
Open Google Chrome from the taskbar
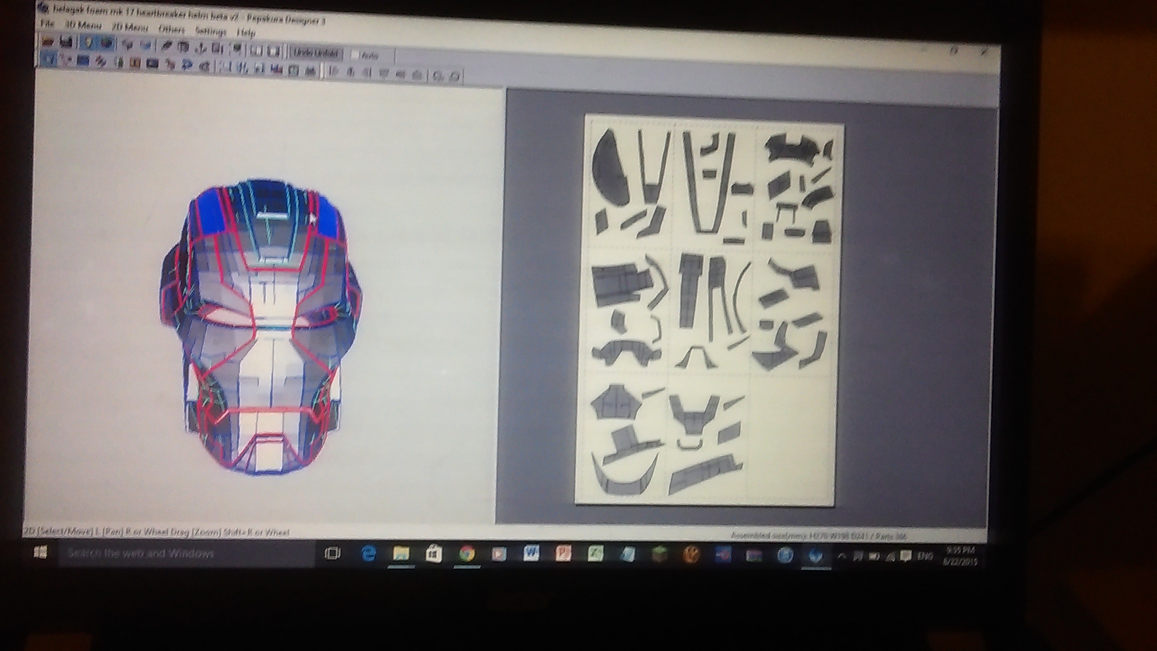[x=467, y=554]
